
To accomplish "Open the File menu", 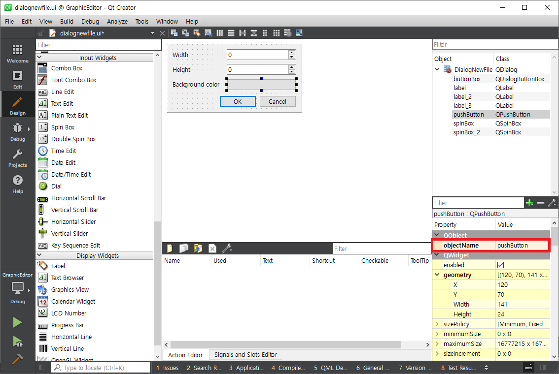I will tap(10, 21).
